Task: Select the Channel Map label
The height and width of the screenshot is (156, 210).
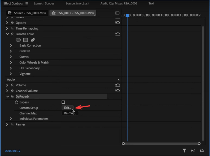Action: (x=28, y=113)
